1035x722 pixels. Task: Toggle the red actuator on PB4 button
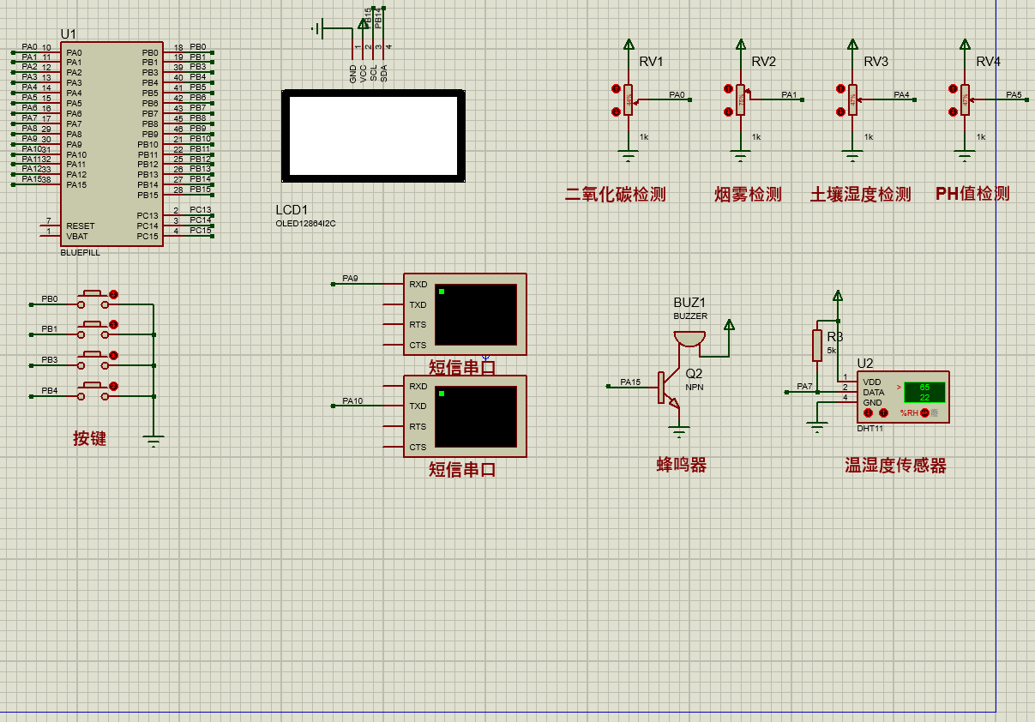(113, 386)
